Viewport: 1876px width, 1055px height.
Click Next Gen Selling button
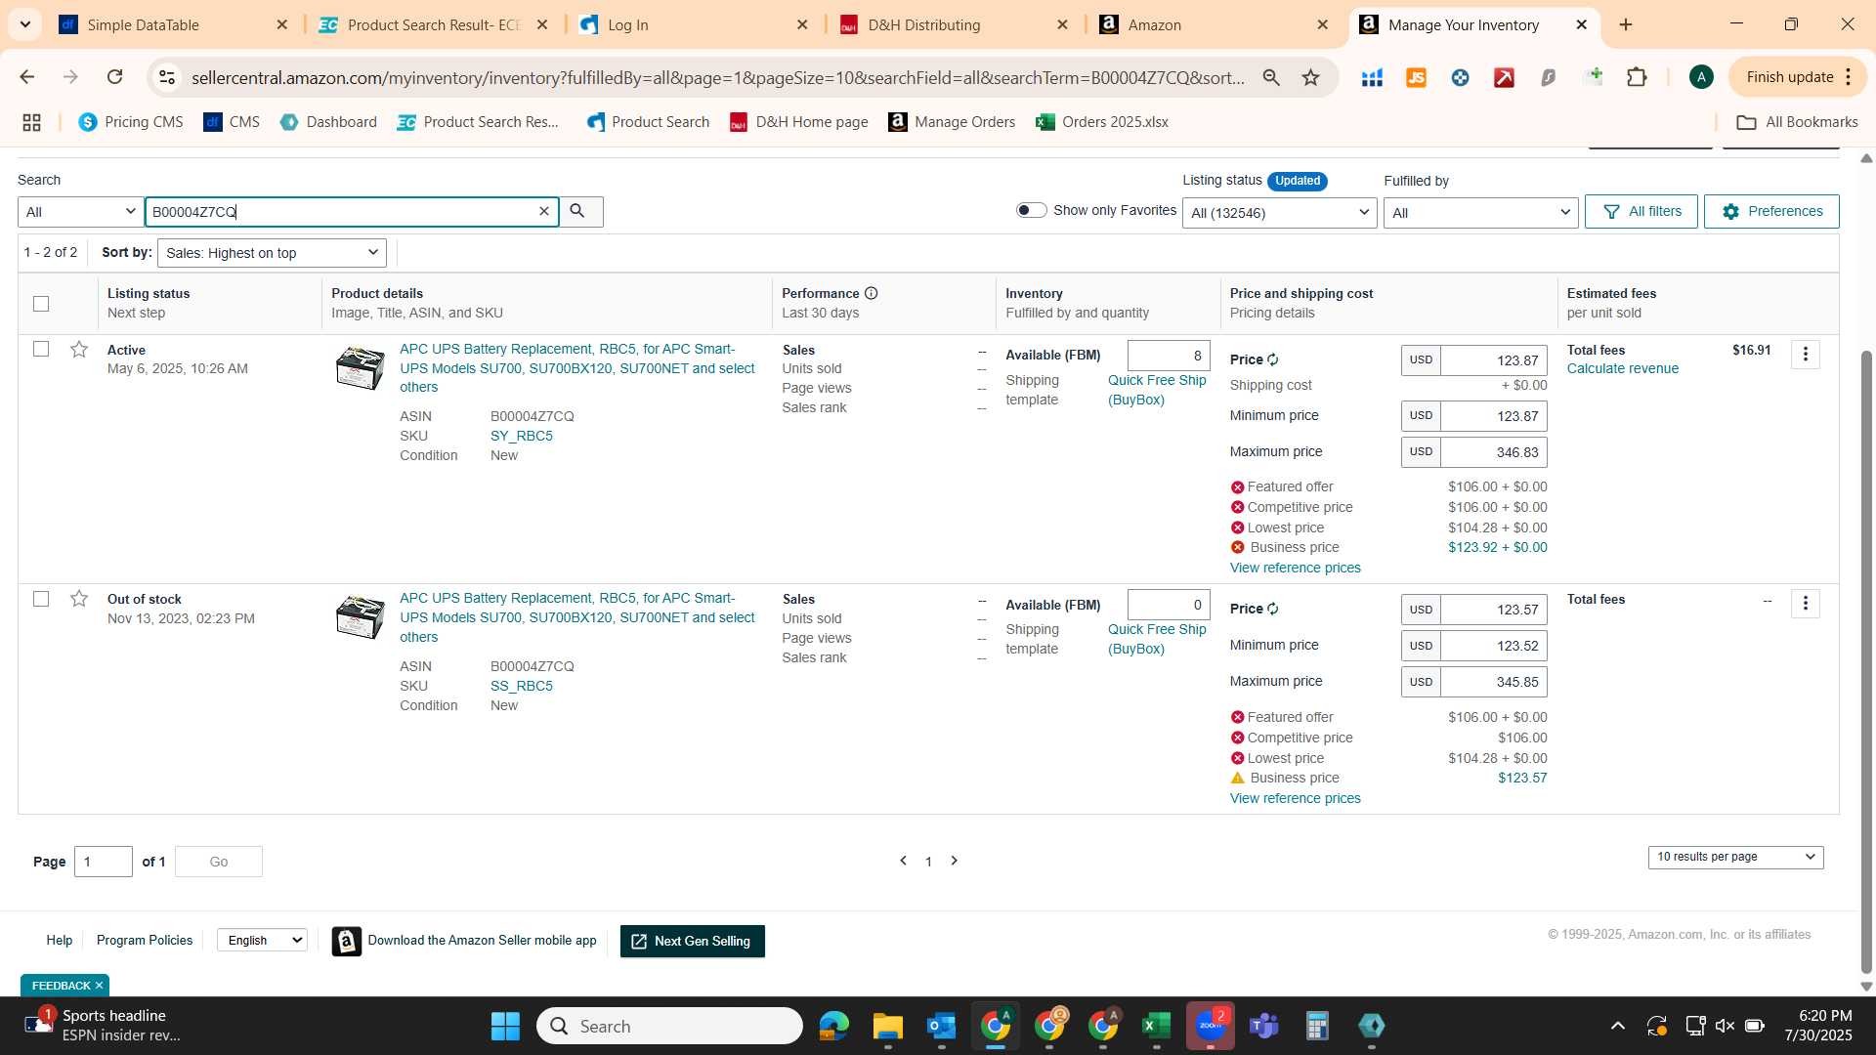click(693, 941)
